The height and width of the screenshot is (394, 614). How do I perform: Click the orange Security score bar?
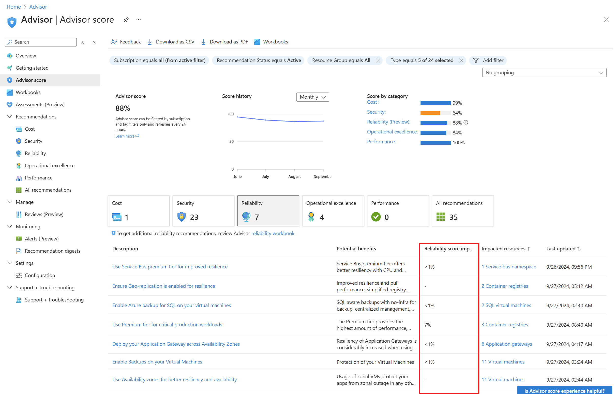point(430,113)
